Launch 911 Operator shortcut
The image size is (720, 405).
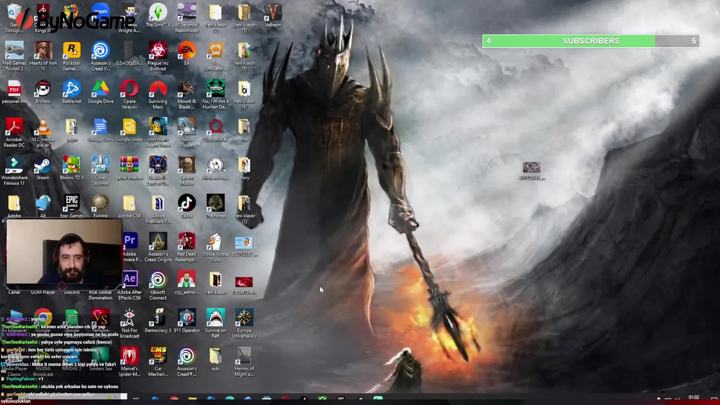pos(187,321)
